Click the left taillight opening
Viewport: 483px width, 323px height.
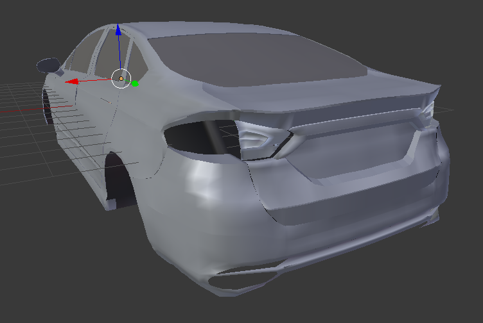[202, 137]
